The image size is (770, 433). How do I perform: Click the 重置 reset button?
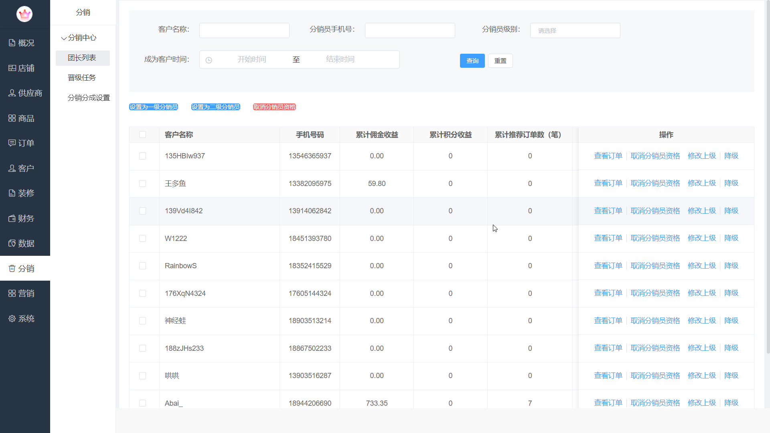tap(500, 61)
